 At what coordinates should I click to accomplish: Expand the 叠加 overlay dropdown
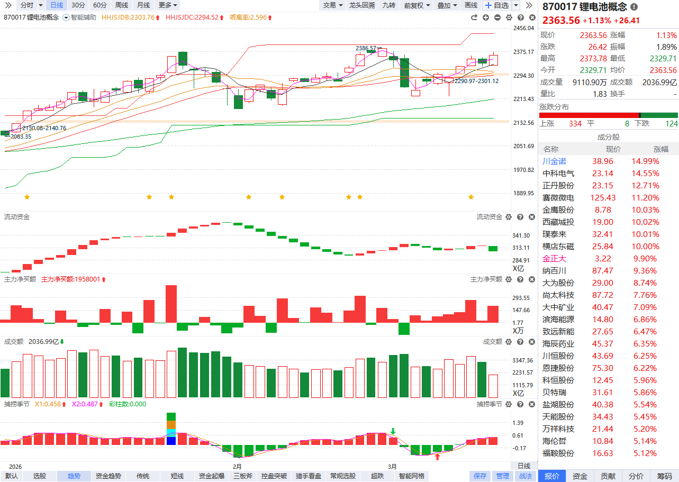click(447, 5)
